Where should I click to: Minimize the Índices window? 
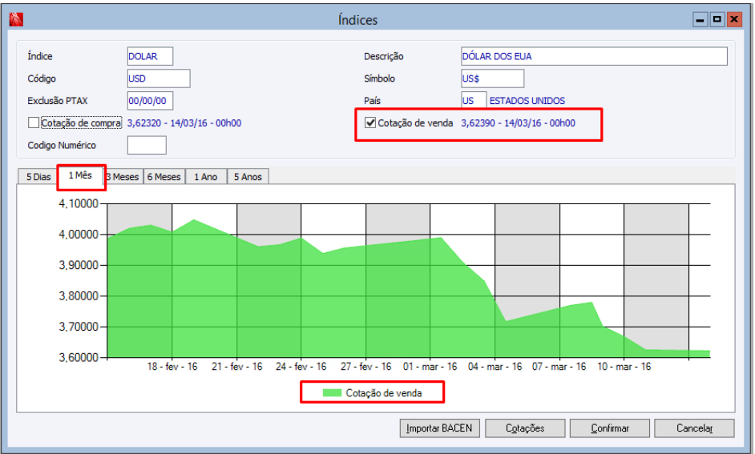click(700, 20)
